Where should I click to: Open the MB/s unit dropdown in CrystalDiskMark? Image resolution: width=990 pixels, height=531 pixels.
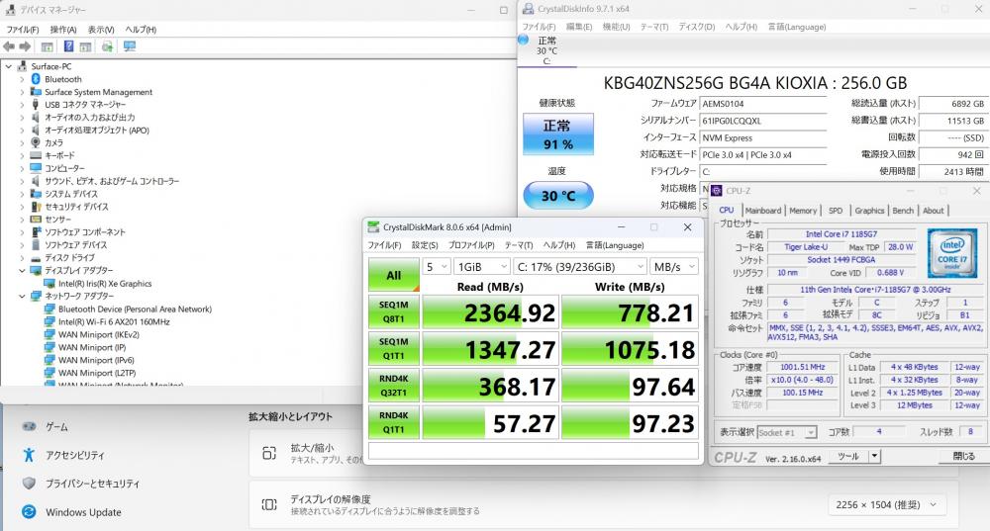(x=674, y=267)
